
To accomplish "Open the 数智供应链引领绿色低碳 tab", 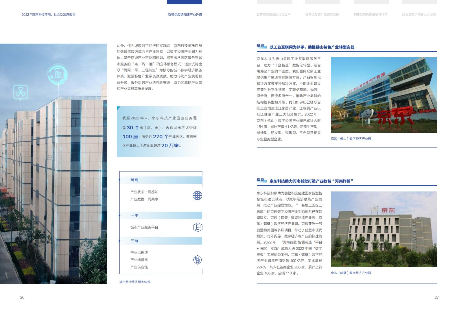I will 322,14.
